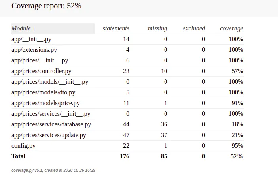Open app/__init__.py module report
Screen dimensions: 278x177
32,39
